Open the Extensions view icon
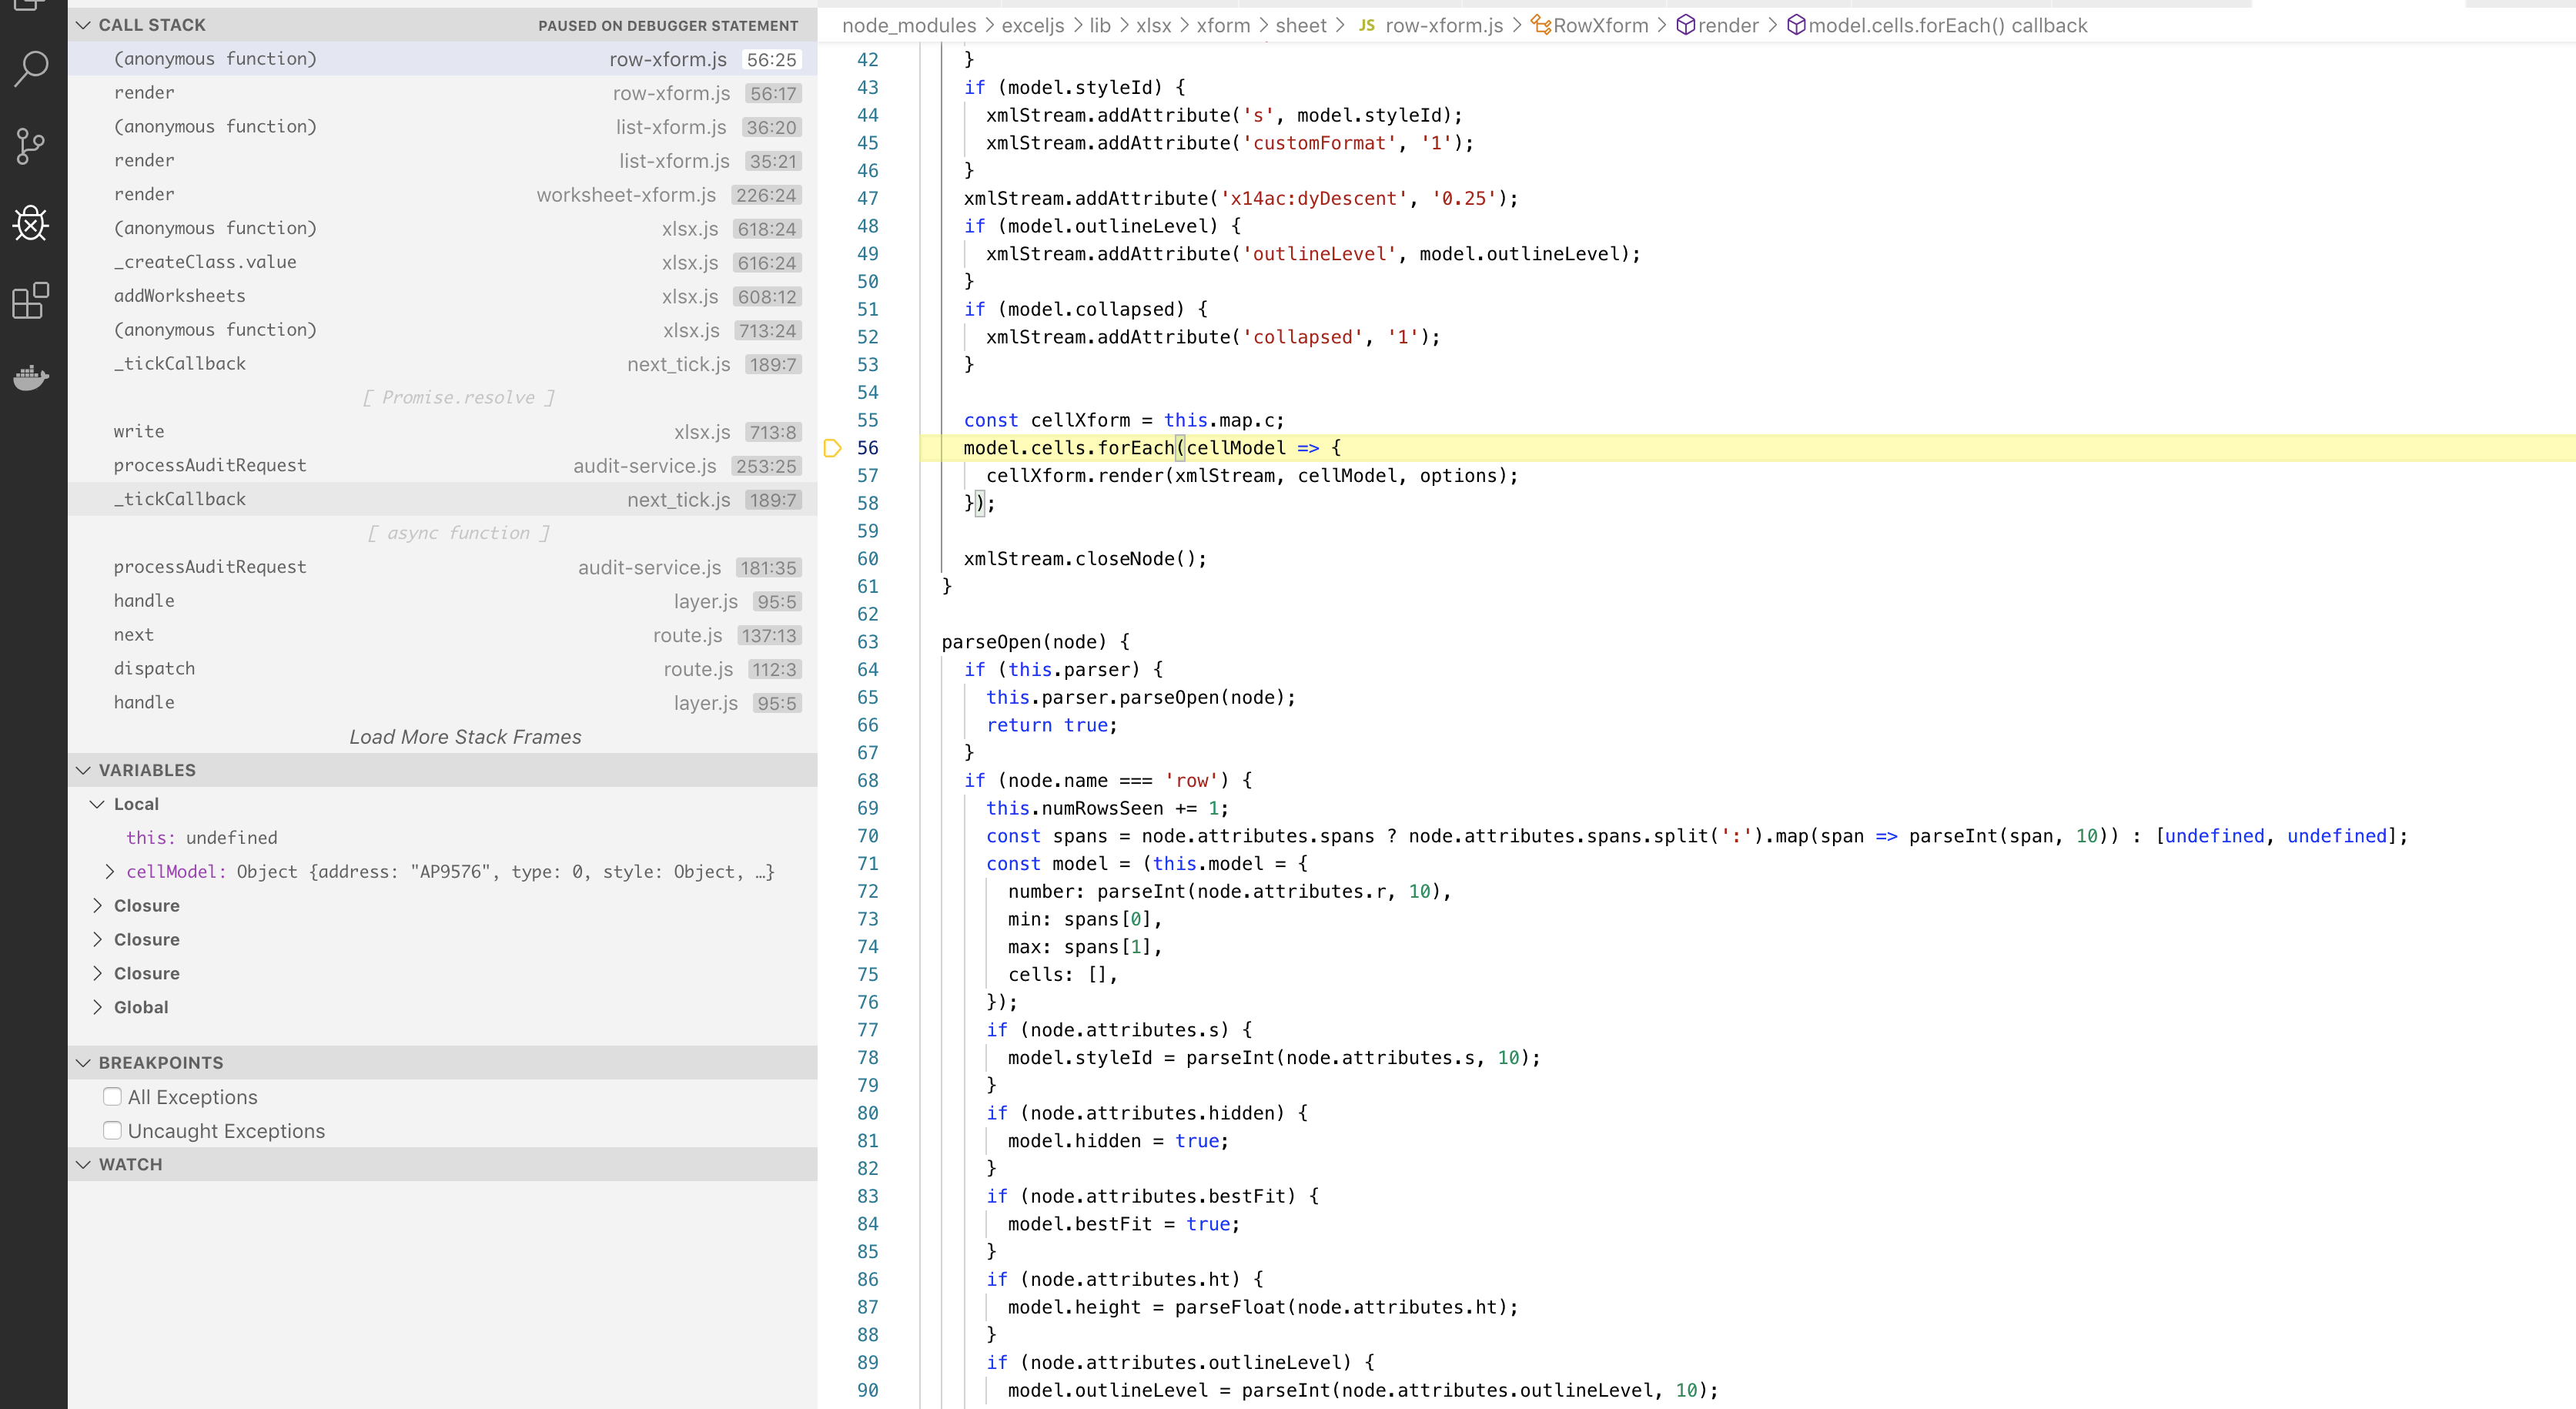Screen dimensions: 2576x1409 point(32,300)
